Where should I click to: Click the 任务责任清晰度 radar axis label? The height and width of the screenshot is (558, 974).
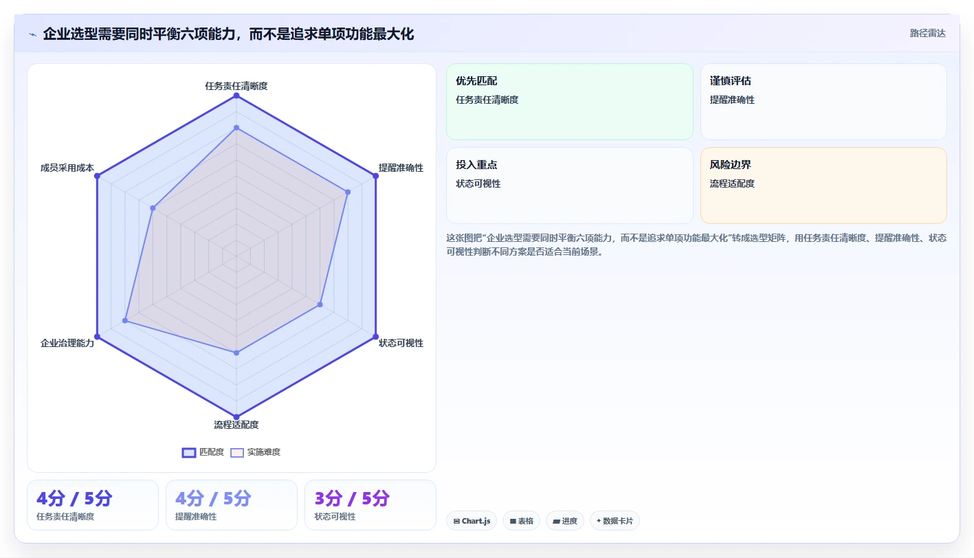click(x=236, y=86)
